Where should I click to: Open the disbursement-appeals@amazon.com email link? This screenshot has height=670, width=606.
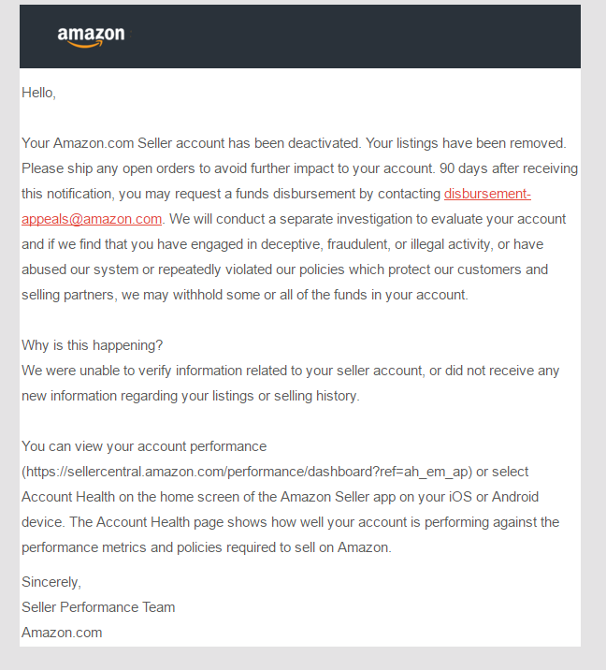[x=487, y=195]
